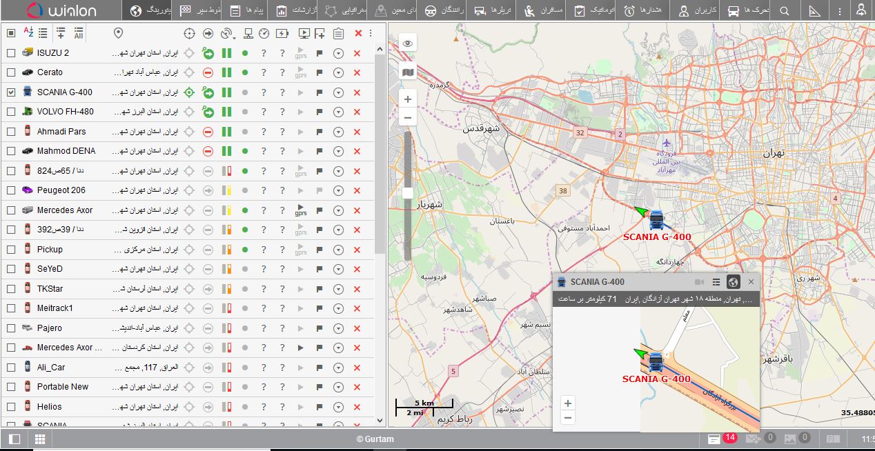Image resolution: width=875 pixels, height=451 pixels.
Task: Check the VOLVO FH-480 checkbox
Action: 11,112
